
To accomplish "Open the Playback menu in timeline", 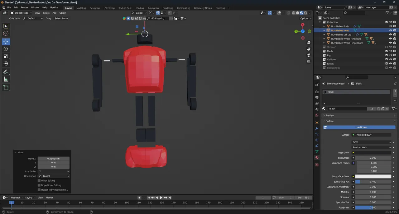I will pos(17,198).
